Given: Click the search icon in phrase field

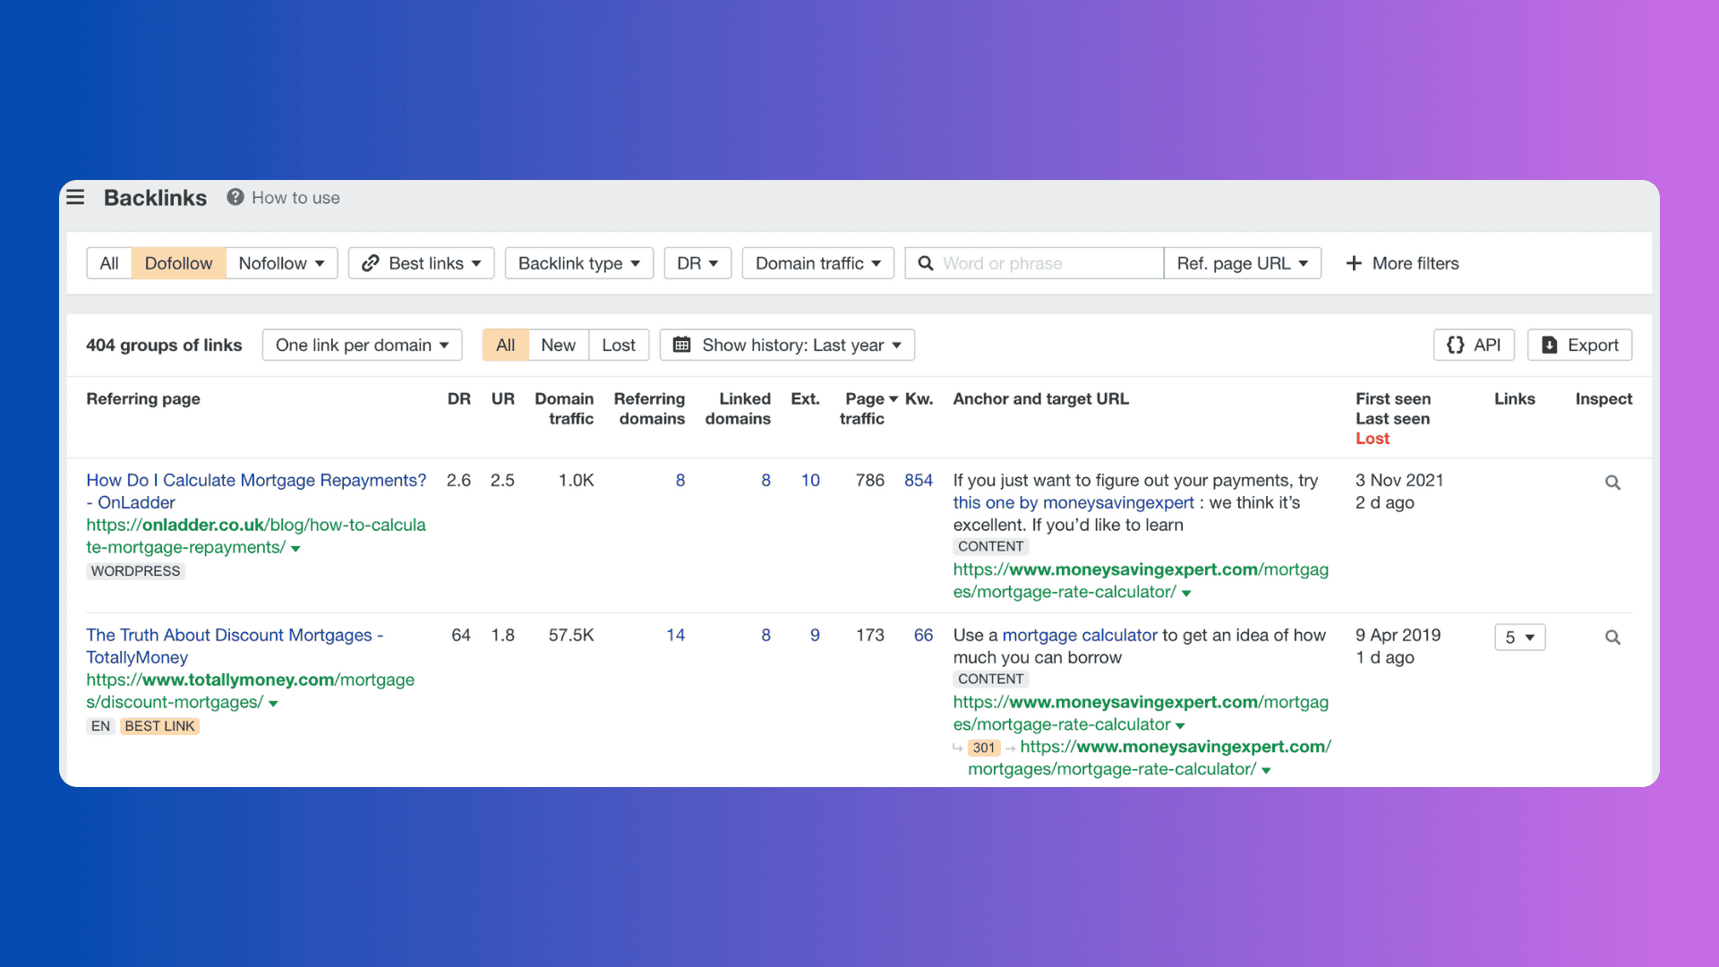Looking at the screenshot, I should [x=926, y=263].
